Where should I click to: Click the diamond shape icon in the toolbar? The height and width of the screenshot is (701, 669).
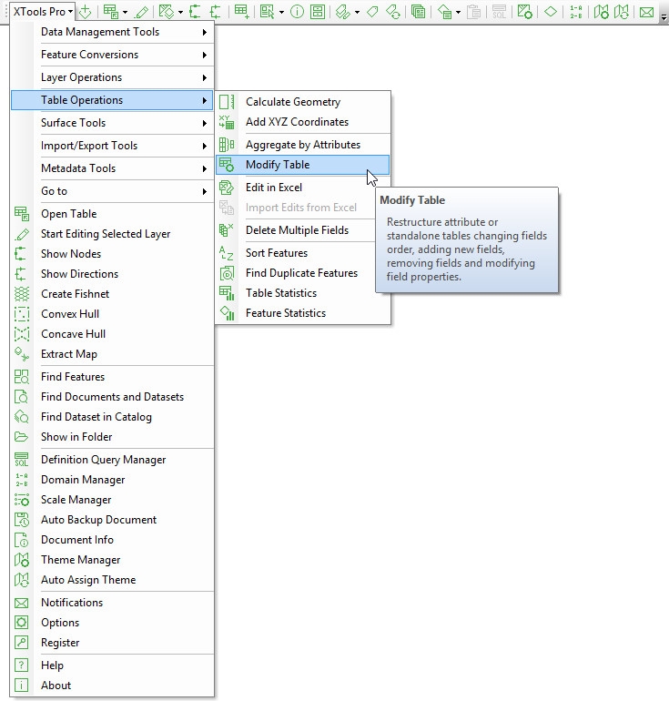tap(550, 12)
